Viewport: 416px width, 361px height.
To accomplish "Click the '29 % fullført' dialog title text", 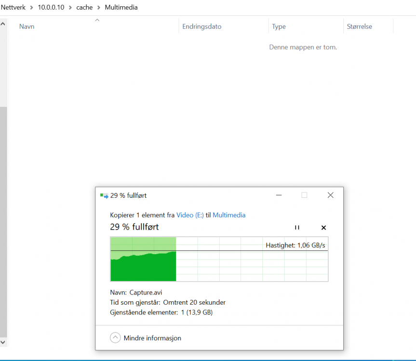I will pyautogui.click(x=128, y=195).
